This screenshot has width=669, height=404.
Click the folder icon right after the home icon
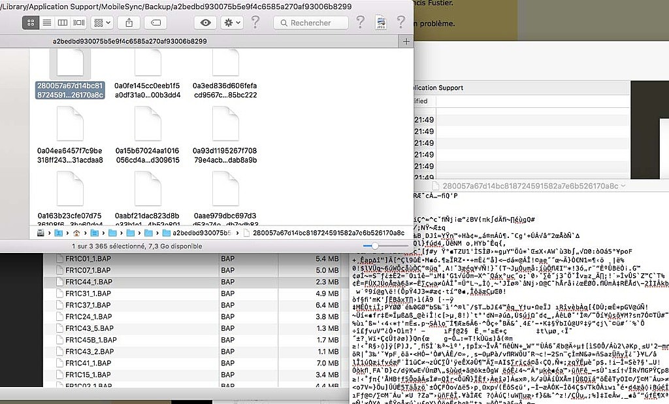pos(94,233)
